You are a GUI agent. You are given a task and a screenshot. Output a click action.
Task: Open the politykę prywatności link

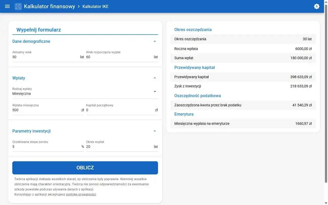point(81,194)
